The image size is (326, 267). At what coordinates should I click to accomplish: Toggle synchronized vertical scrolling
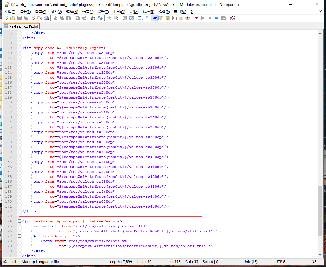pyautogui.click(x=125, y=18)
